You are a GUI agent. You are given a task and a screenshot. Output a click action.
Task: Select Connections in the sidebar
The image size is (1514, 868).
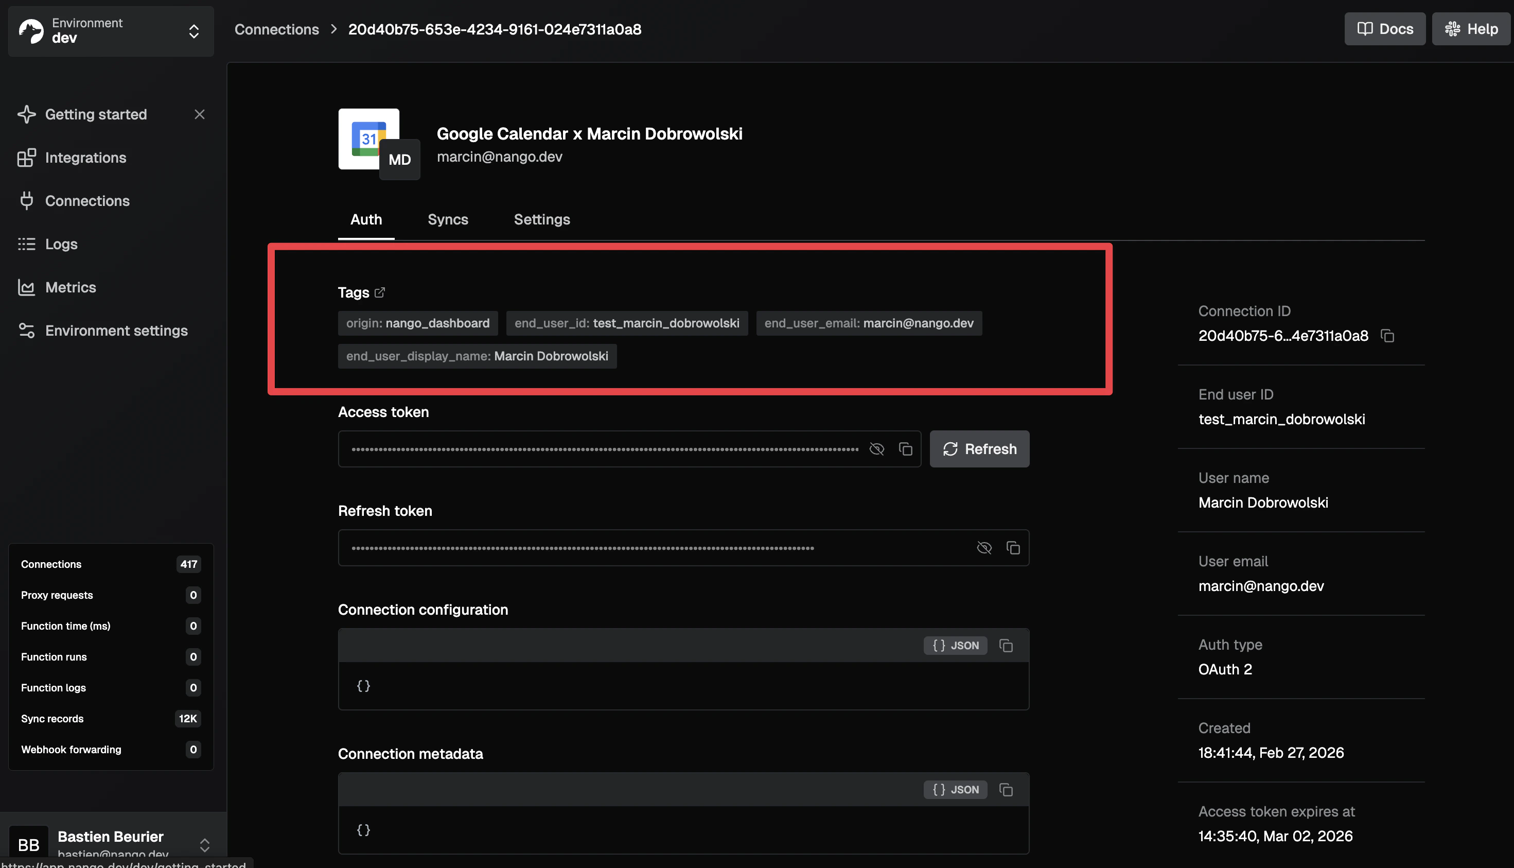pos(87,201)
